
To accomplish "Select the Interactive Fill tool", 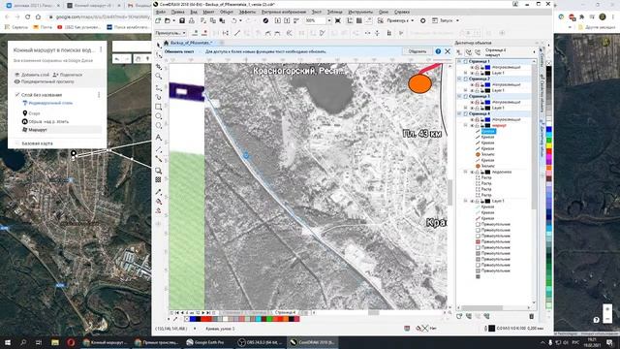I will pos(159,202).
